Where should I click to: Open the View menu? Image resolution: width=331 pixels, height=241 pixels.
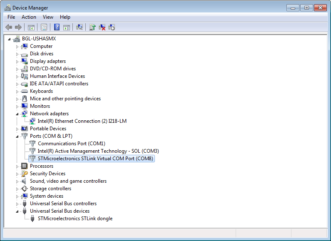pyautogui.click(x=48, y=17)
